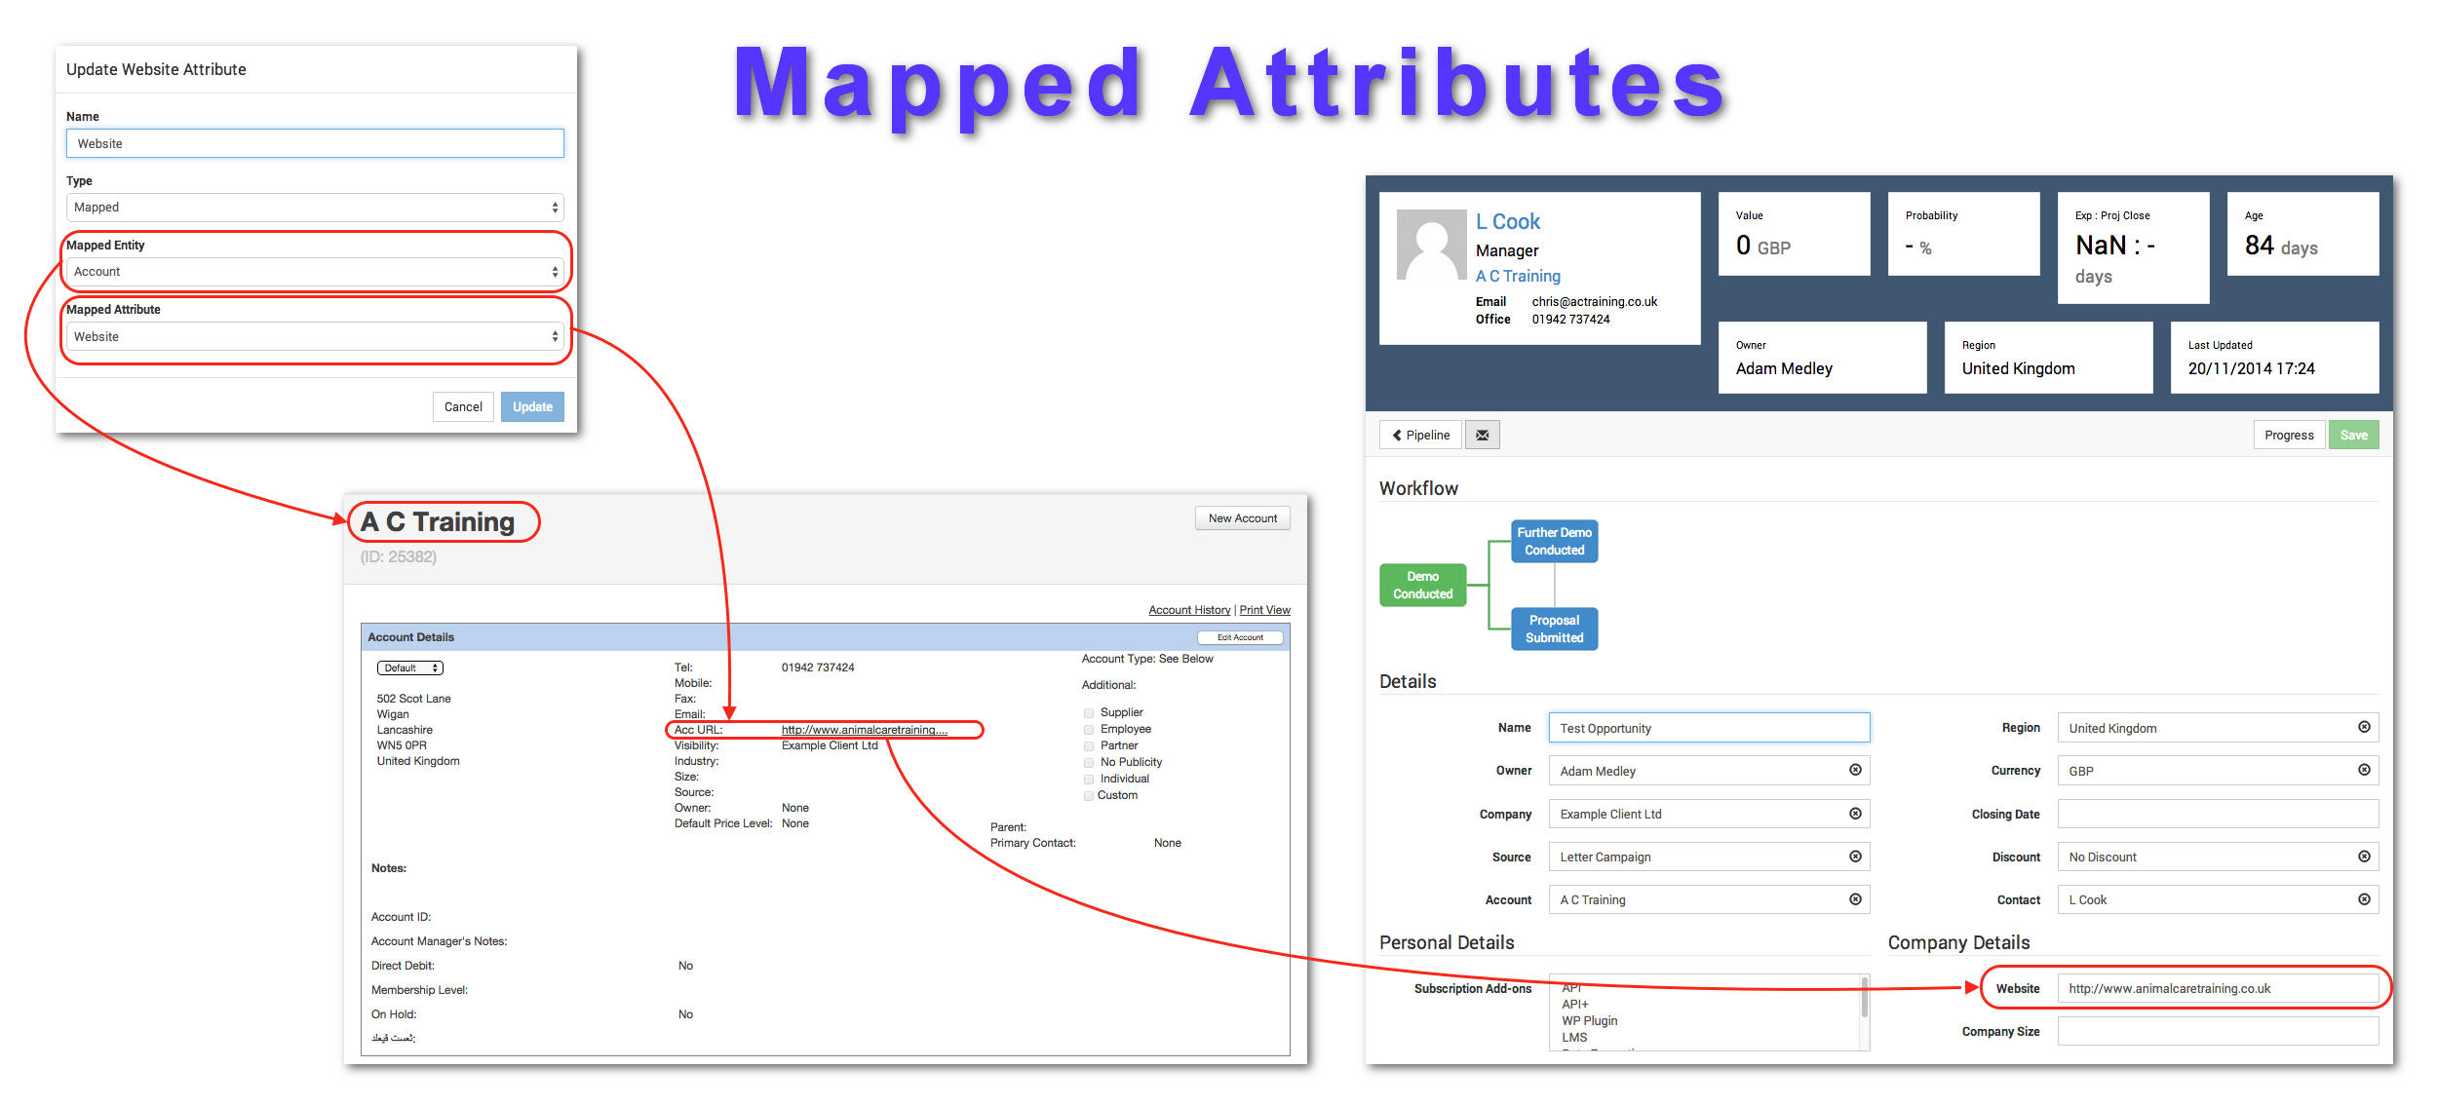Open the Account History link
Screen dimensions: 2437x1106
[x=1189, y=610]
